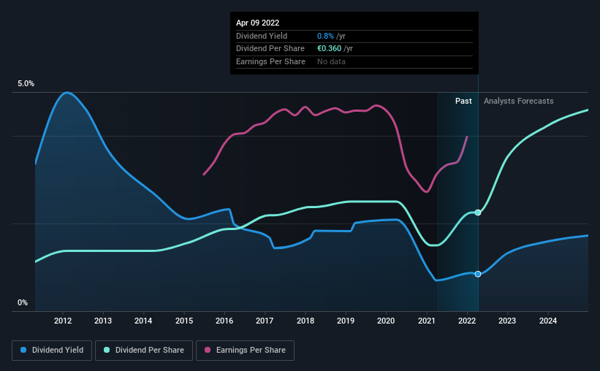Click the Past region label

463,101
